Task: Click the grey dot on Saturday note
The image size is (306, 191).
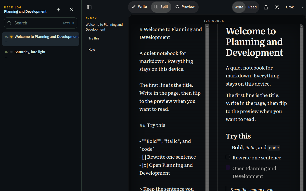Action: pos(11,52)
